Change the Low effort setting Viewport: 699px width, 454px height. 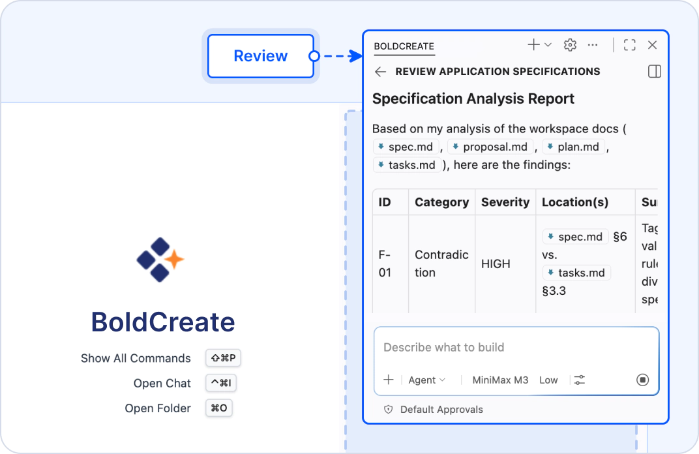(x=548, y=380)
